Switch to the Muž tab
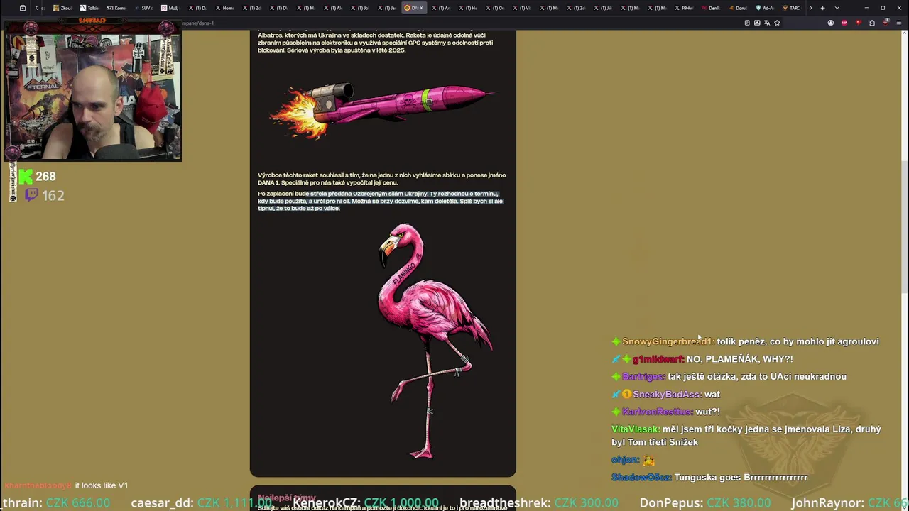 170,8
